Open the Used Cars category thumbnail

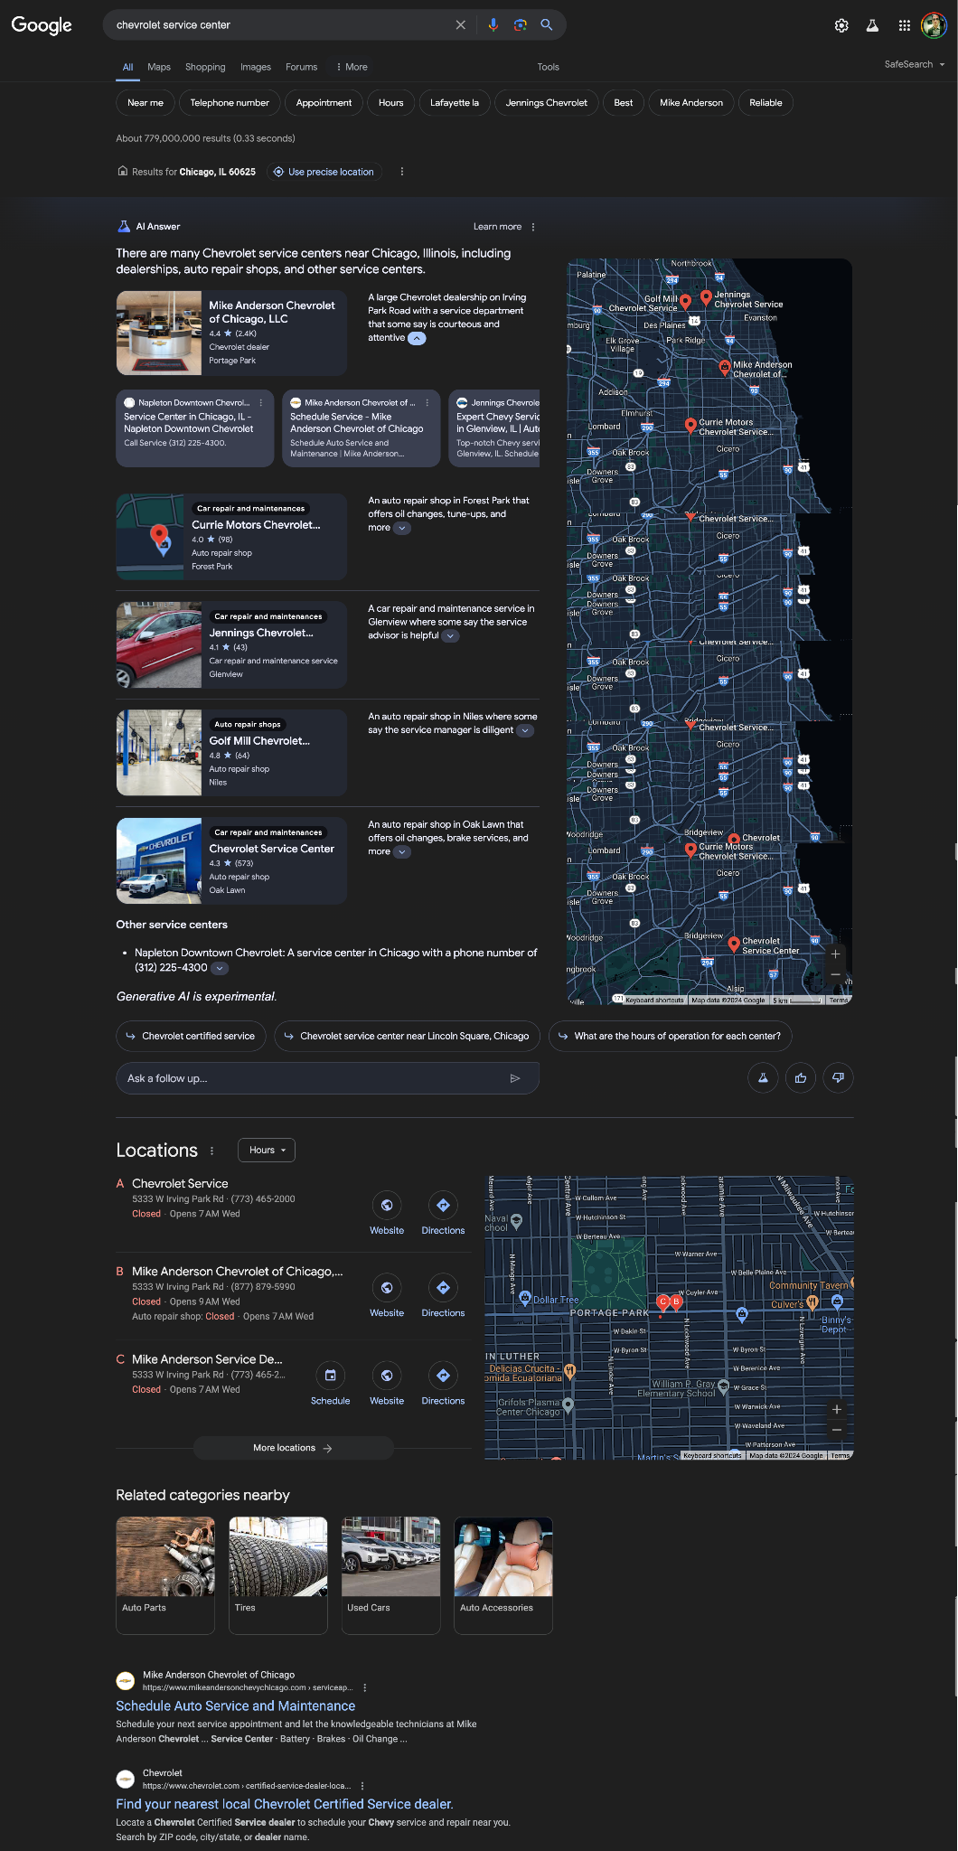point(391,1574)
